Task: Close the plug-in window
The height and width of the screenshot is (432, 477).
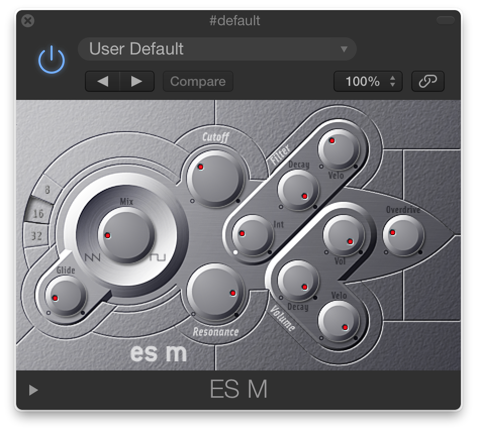Action: 28,21
